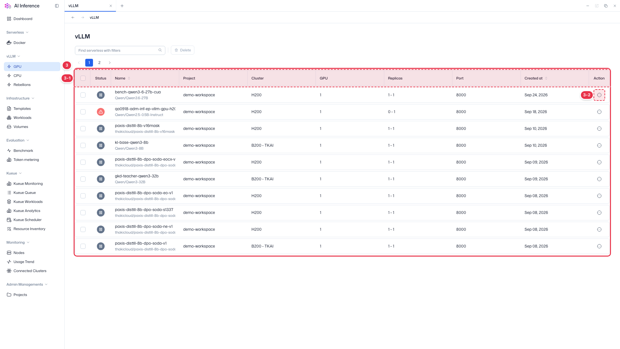Check the bench-qwen3-6-27b-cua row checkbox

83,95
